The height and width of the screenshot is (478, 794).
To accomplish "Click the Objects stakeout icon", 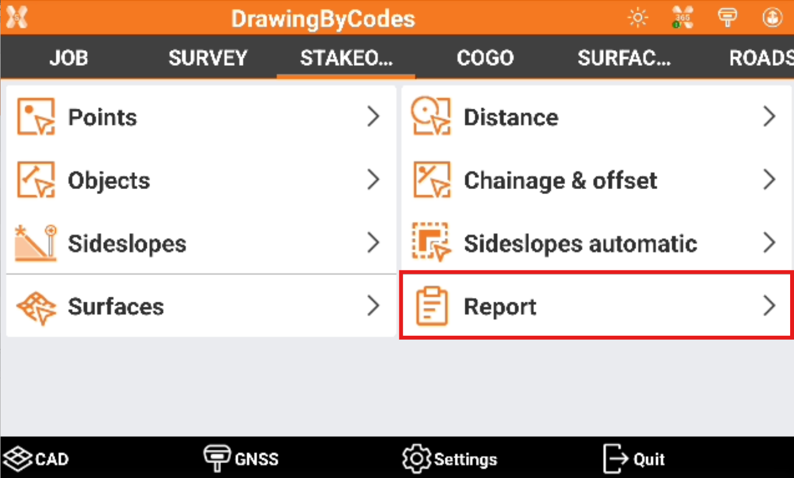I will pos(36,180).
